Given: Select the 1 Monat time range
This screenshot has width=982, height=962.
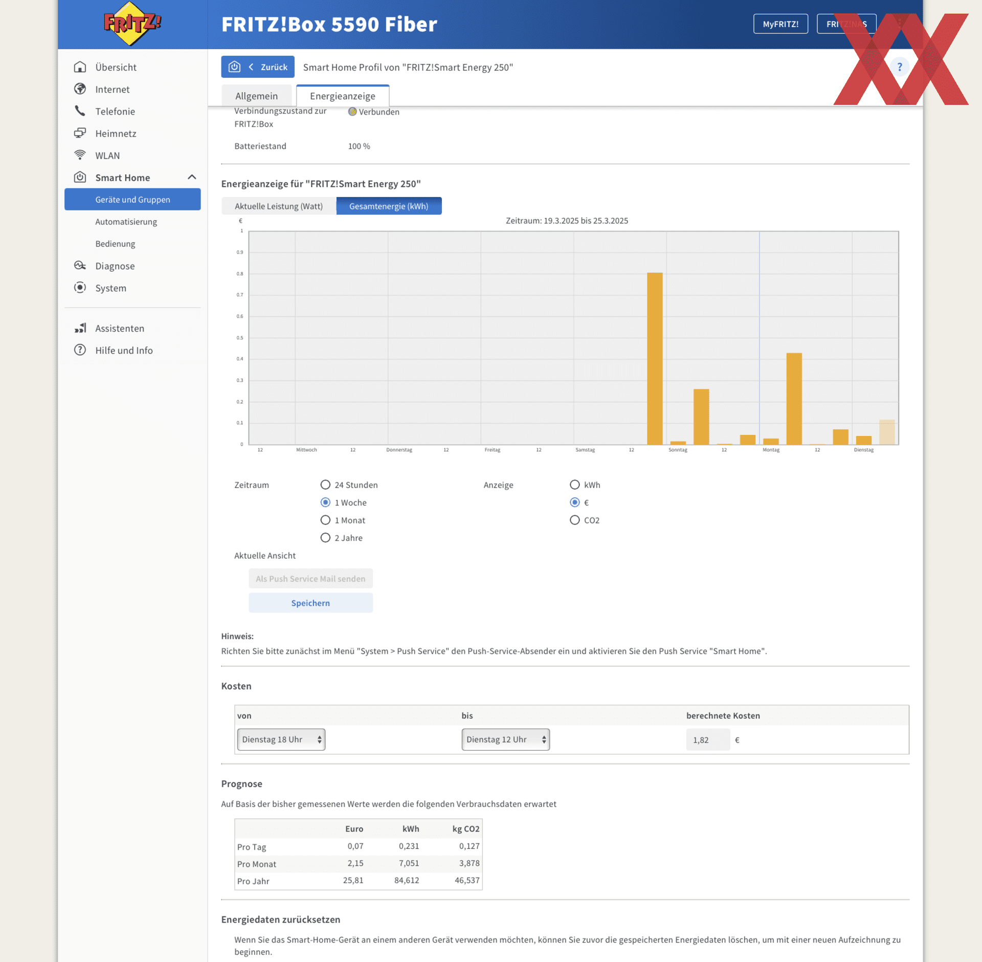Looking at the screenshot, I should 325,520.
